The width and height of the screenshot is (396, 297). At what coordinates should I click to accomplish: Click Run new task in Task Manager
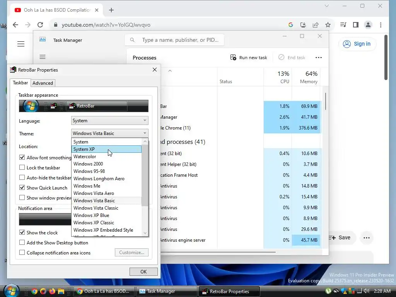(249, 58)
